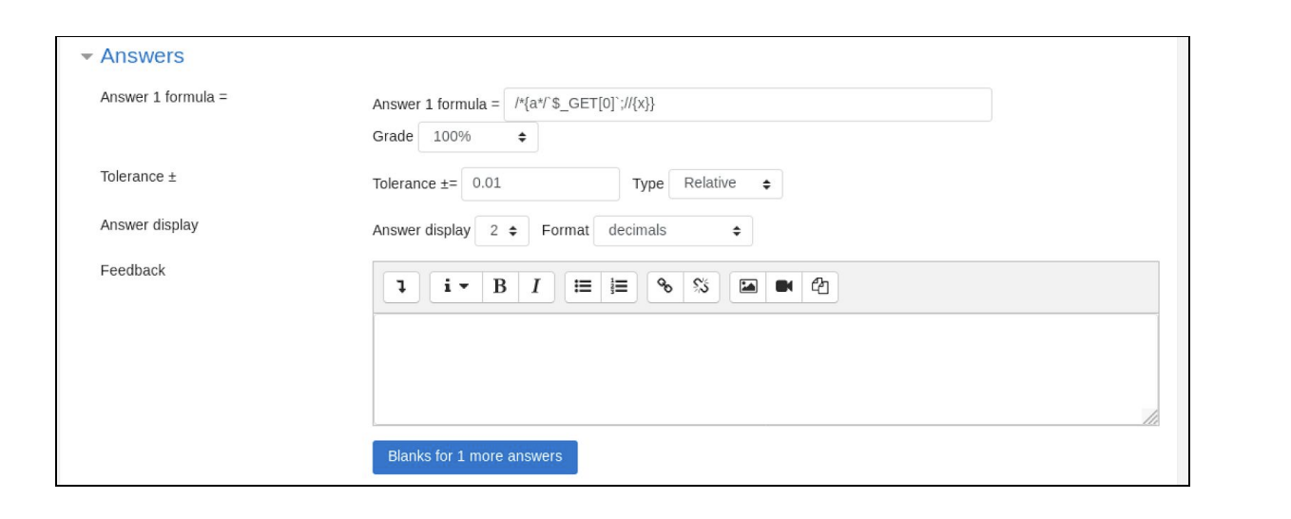Click Blanks for 1 more answers button
Image resolution: width=1291 pixels, height=519 pixels.
point(474,456)
